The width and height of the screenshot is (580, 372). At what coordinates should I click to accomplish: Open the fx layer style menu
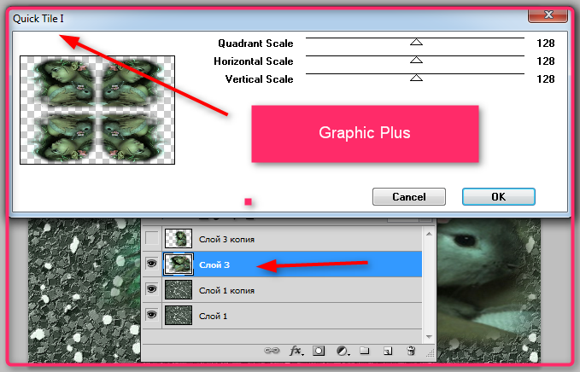pyautogui.click(x=296, y=350)
